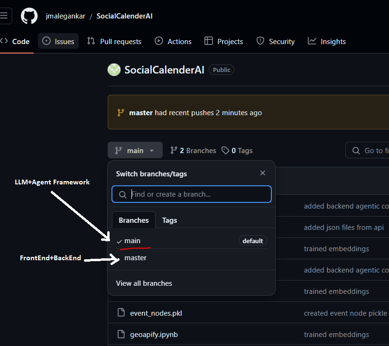Viewport: 389px width, 346px height.
Task: Open the hamburger navigation menu
Action: pos(4,16)
